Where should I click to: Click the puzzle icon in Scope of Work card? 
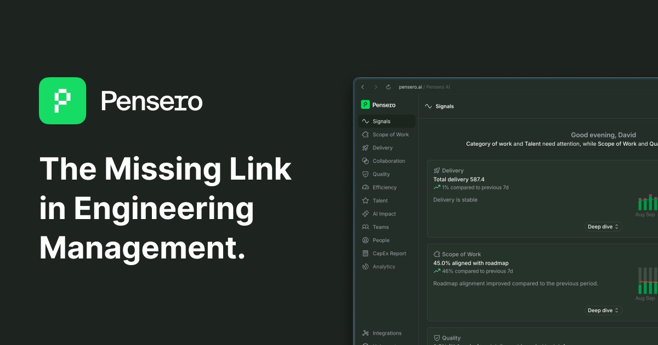(x=437, y=254)
